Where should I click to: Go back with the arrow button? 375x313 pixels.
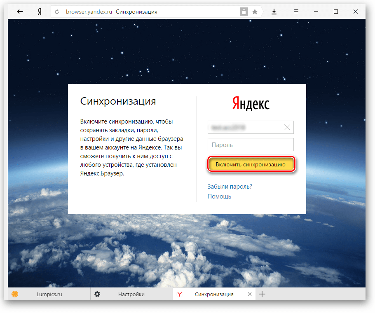click(20, 12)
